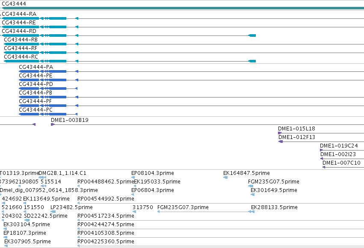Select the SD22242.5prime feature label
This screenshot has height=248, width=364.
click(x=46, y=216)
